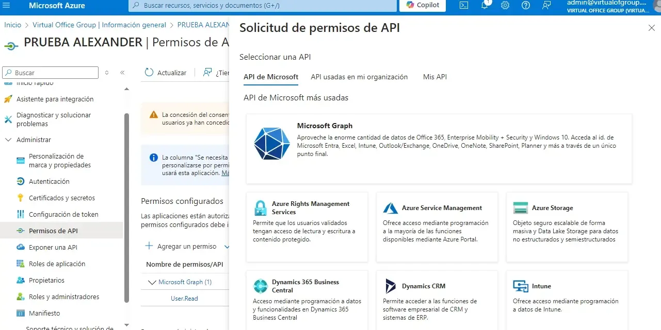Collapse the Administrar section
This screenshot has width=661, height=330.
point(8,140)
